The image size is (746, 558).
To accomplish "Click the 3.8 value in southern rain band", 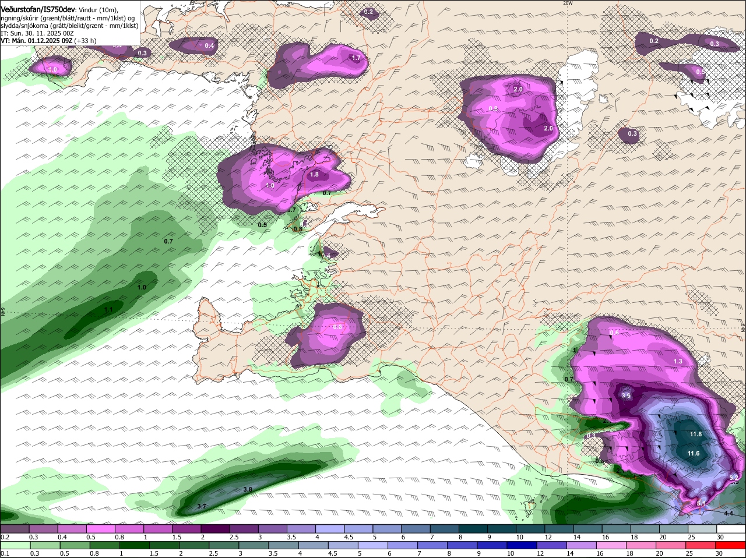I will pos(247,490).
